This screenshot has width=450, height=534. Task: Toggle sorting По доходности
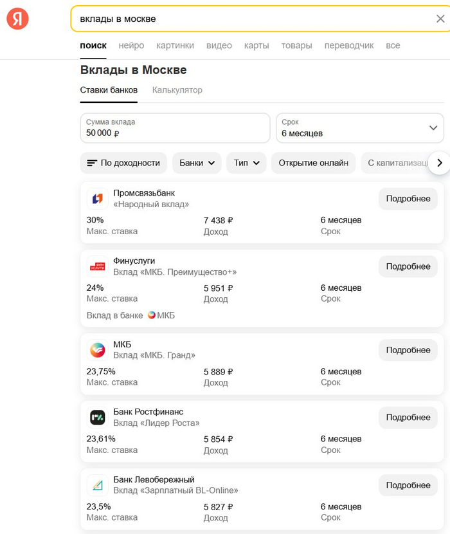pos(123,163)
